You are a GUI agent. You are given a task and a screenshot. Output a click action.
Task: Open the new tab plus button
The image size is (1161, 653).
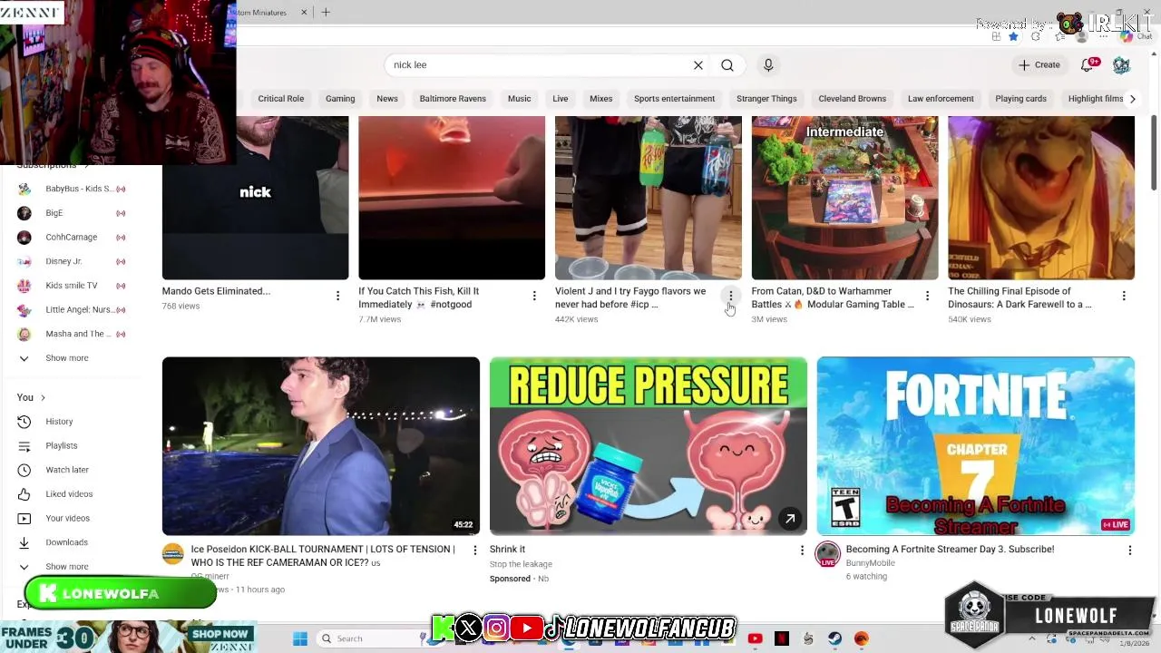(326, 12)
